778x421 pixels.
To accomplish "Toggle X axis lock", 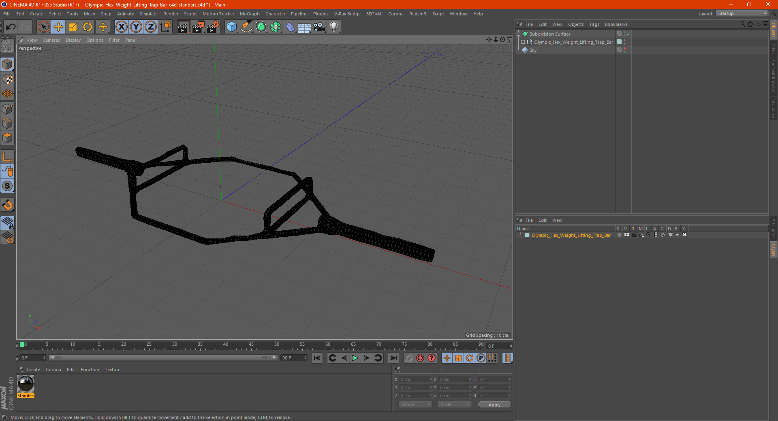I will click(121, 27).
